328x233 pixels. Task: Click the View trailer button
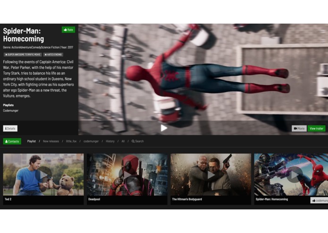[x=316, y=128]
